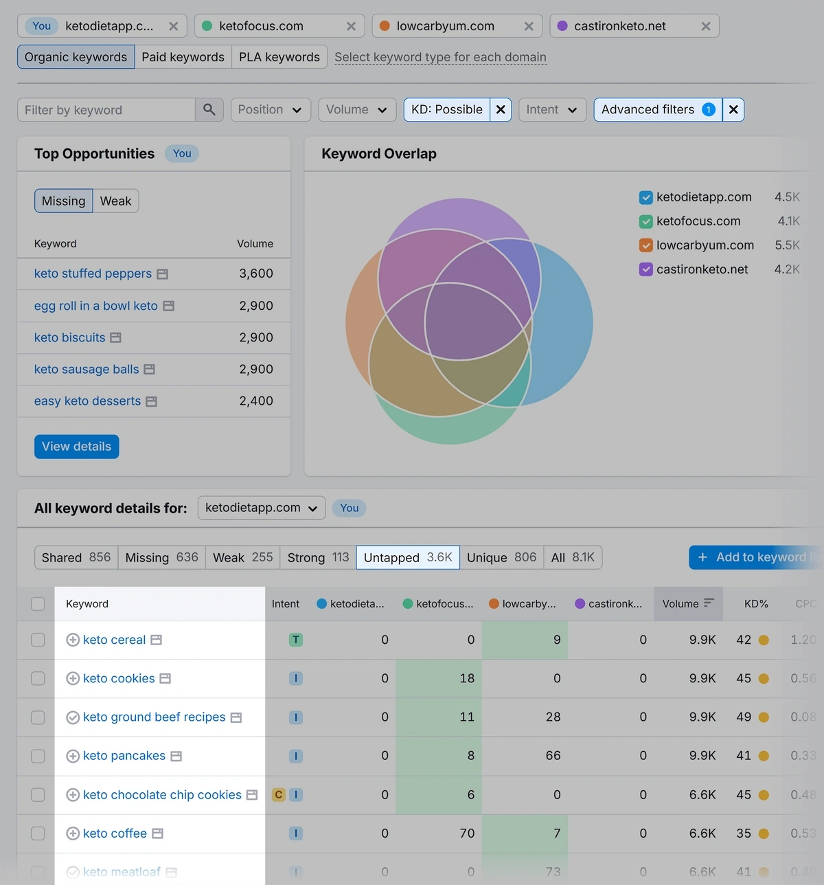The image size is (824, 885).
Task: Click Add to keyword list button
Action: click(756, 557)
